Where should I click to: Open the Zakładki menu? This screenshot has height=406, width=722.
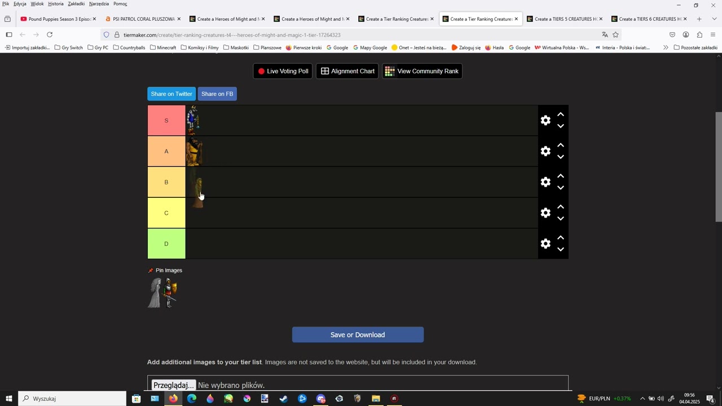coord(76,4)
